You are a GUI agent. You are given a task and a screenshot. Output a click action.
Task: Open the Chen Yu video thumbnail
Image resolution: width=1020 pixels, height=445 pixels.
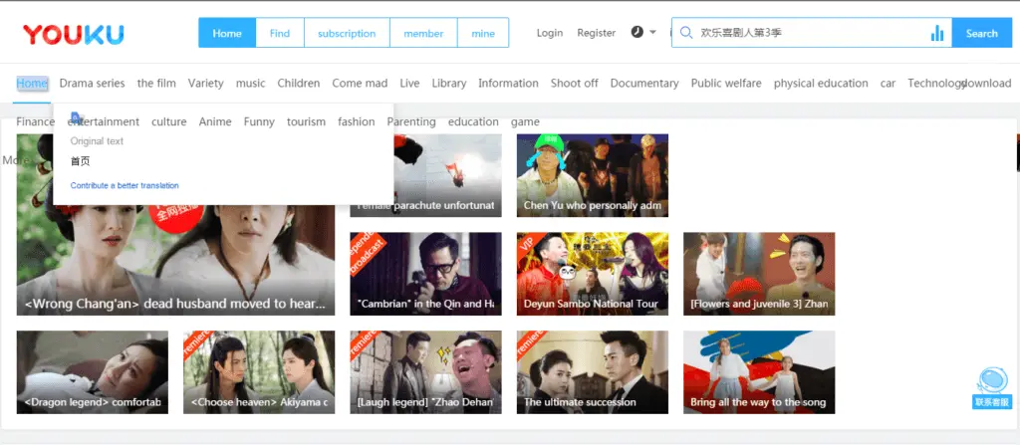(592, 175)
